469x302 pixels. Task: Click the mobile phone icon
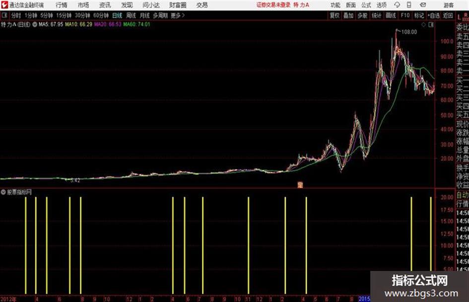(409, 5)
